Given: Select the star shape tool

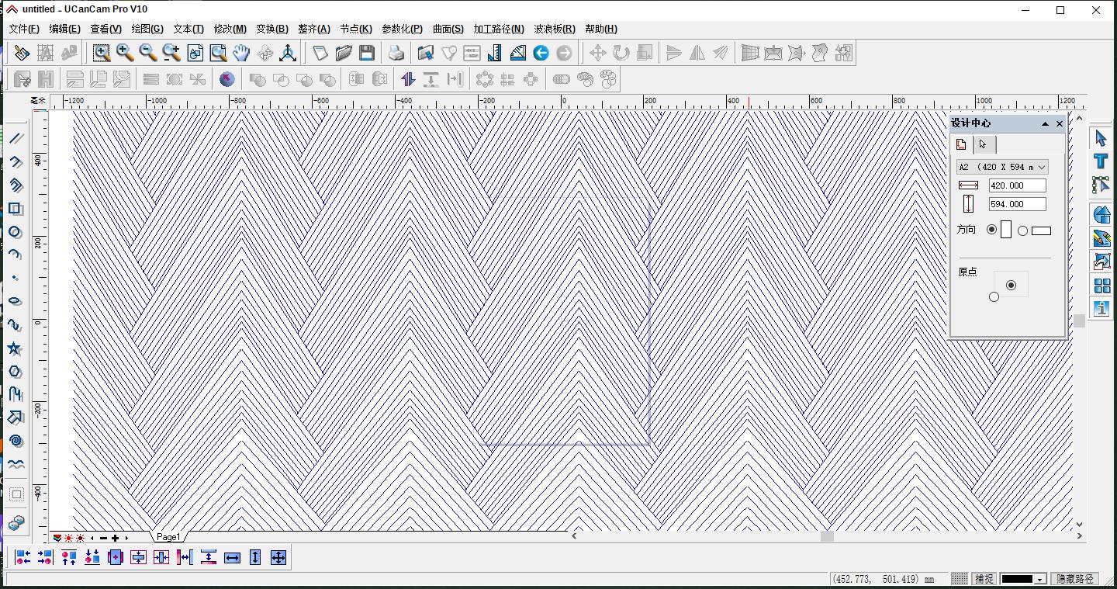Looking at the screenshot, I should [x=16, y=348].
